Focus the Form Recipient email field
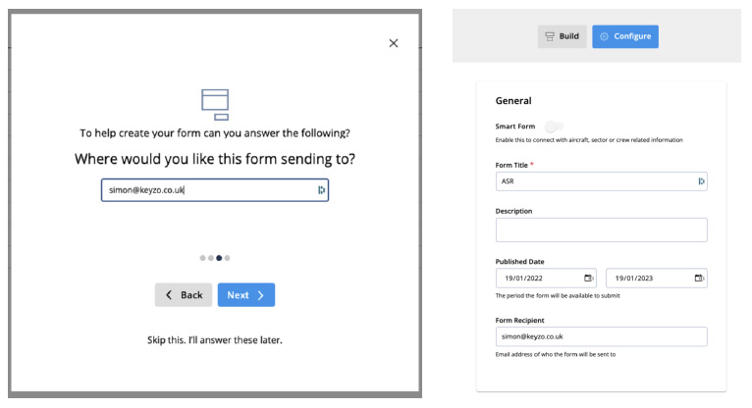752x408 pixels. (x=601, y=336)
